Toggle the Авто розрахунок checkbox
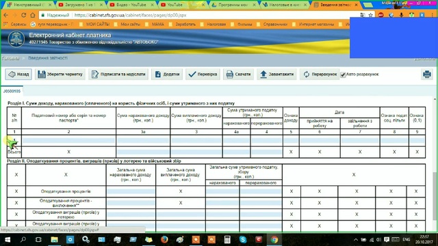Screen dimensions: 438x246 [343, 74]
